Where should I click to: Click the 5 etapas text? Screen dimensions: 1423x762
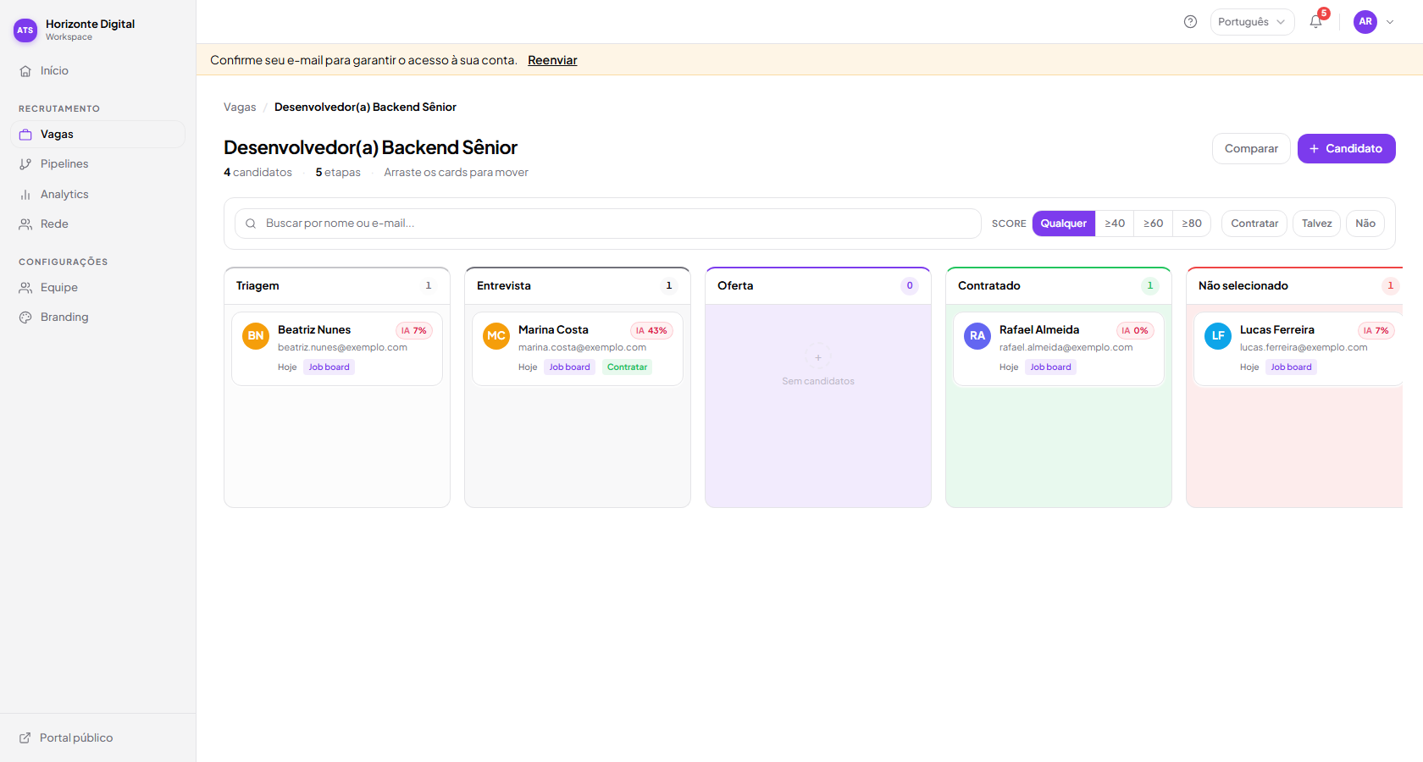[x=338, y=172]
